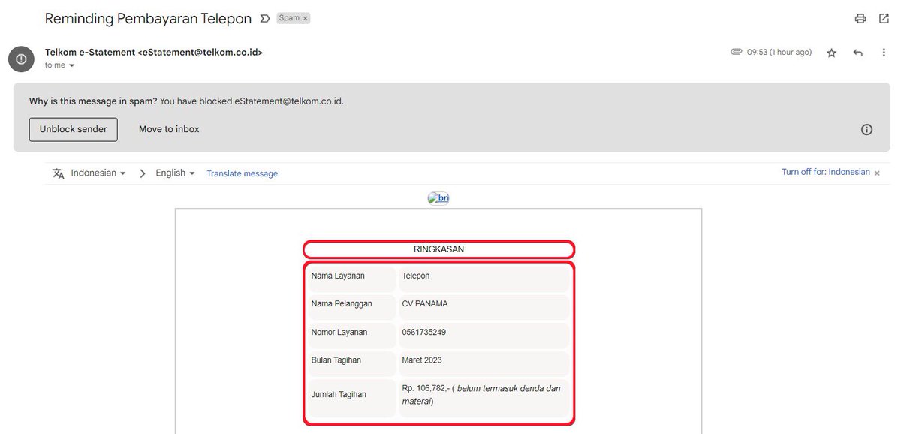
Task: Click the email subject 'Reminding Pembayaran Telepon'
Action: point(148,19)
